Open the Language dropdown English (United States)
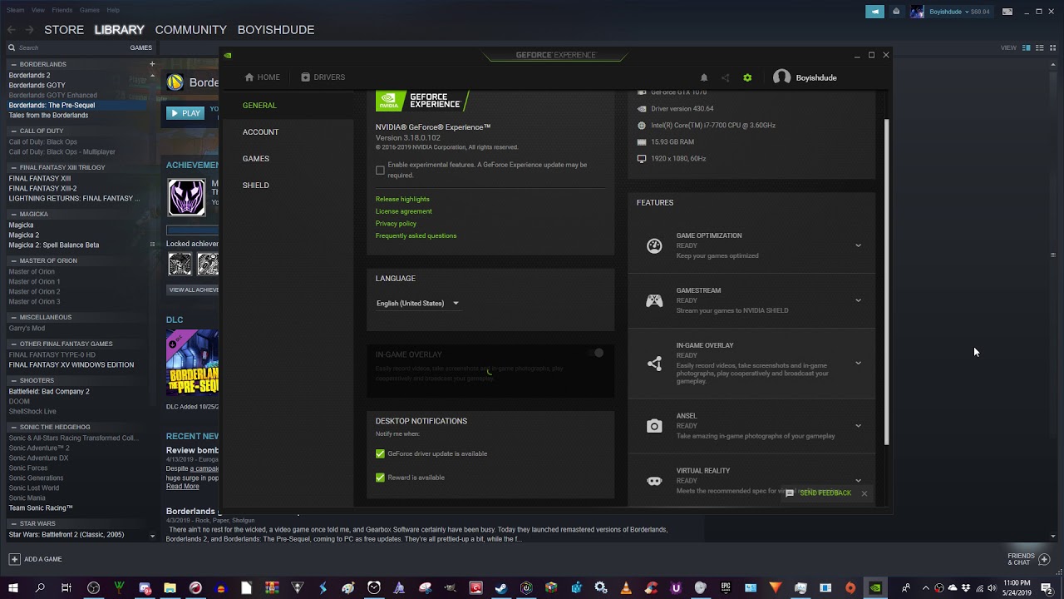 417,303
